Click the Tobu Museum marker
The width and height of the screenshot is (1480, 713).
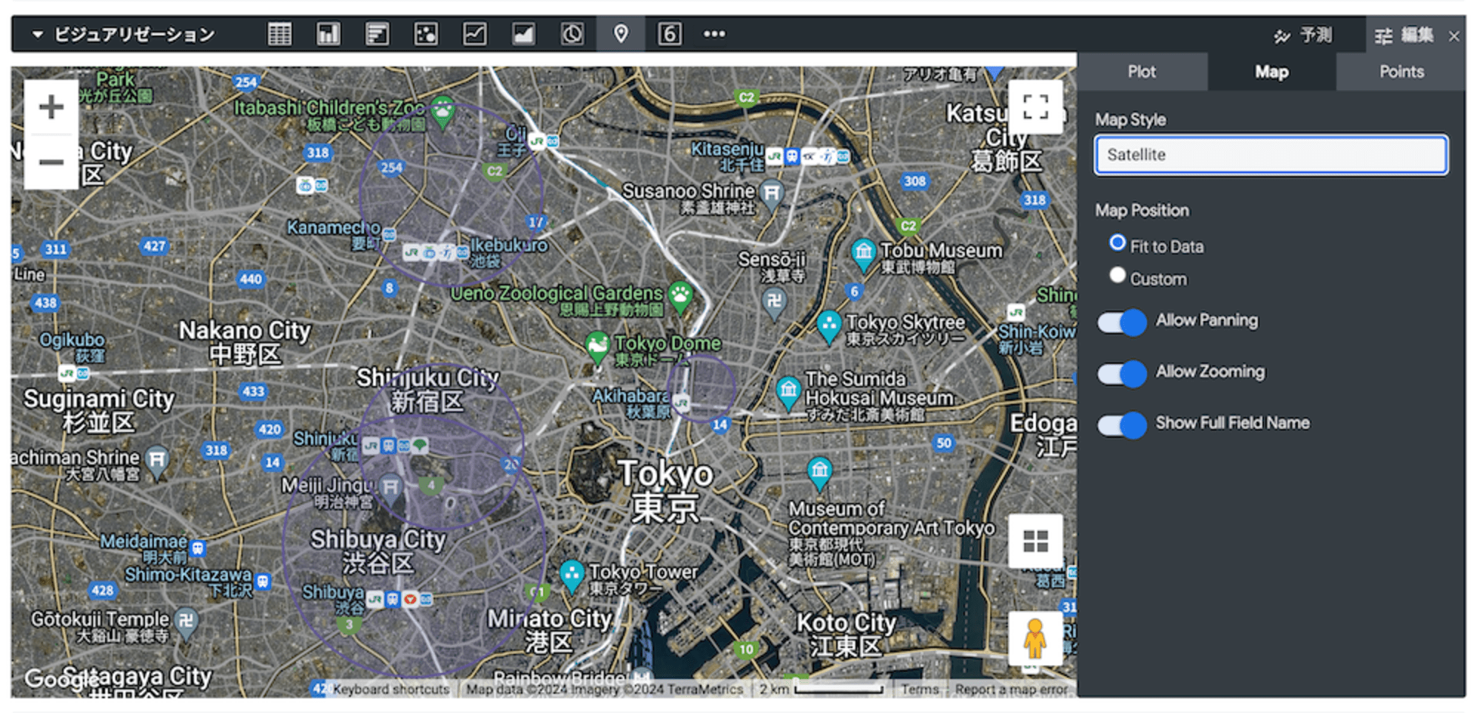[864, 254]
